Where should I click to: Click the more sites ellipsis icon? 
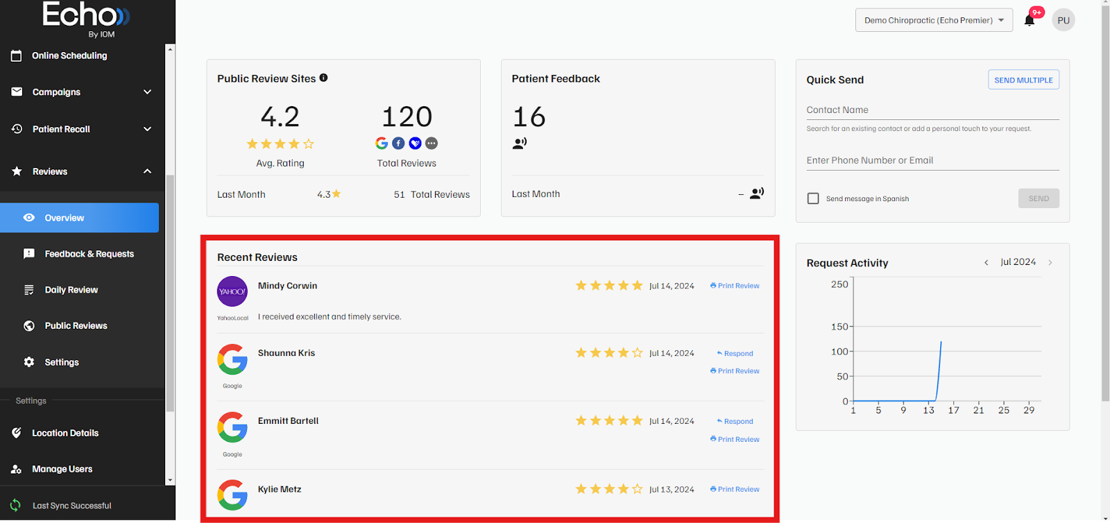tap(432, 143)
